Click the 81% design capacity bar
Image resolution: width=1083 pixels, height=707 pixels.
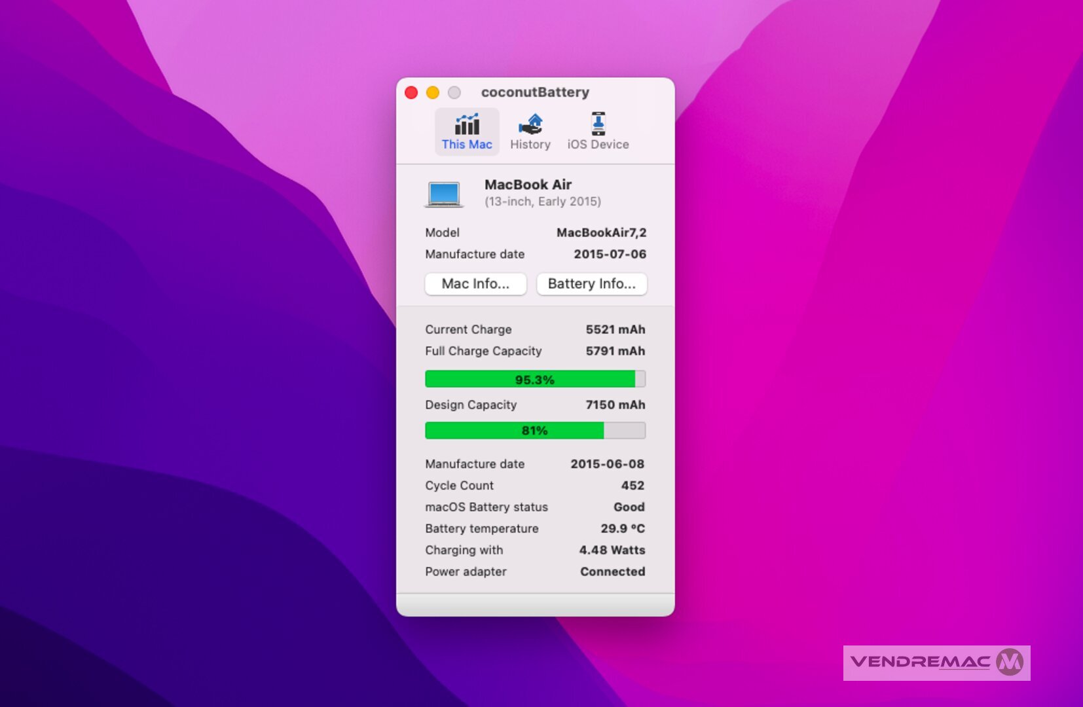pyautogui.click(x=535, y=431)
